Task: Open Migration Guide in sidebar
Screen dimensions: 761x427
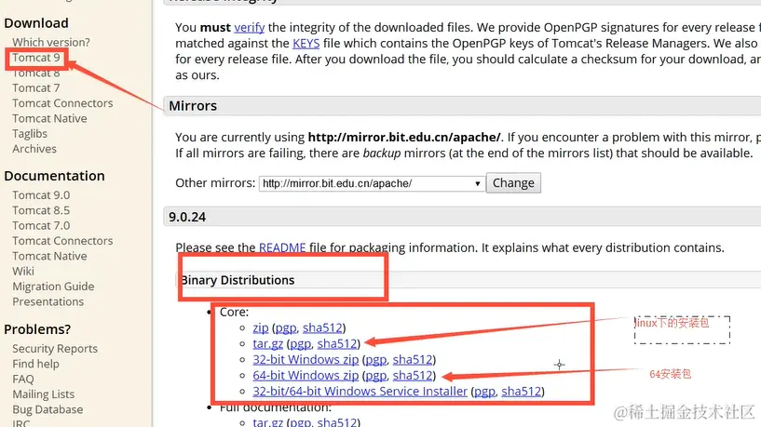Action: (53, 287)
